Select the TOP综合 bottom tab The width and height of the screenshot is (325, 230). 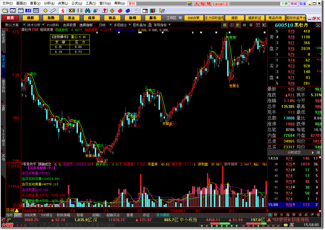(x=47, y=215)
